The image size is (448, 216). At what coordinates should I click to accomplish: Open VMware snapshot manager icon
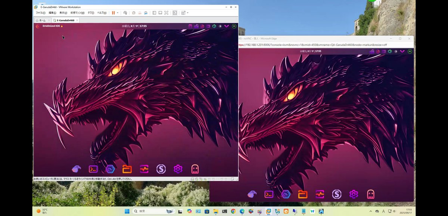146,13
